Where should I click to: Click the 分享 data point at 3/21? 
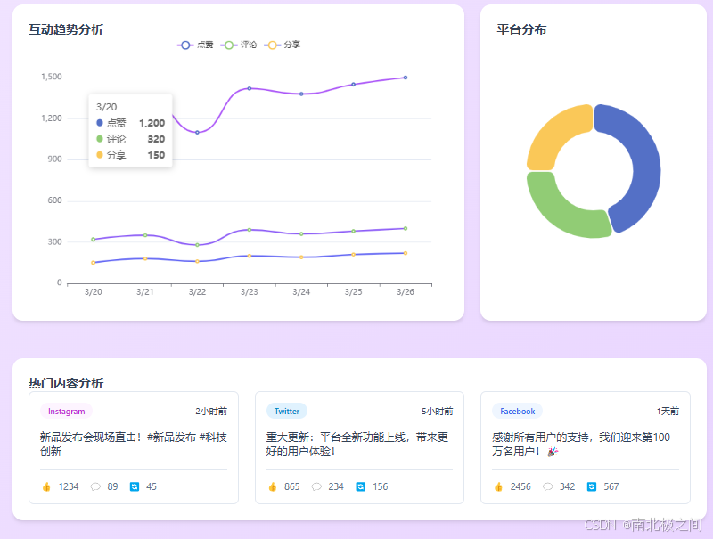[x=145, y=258]
